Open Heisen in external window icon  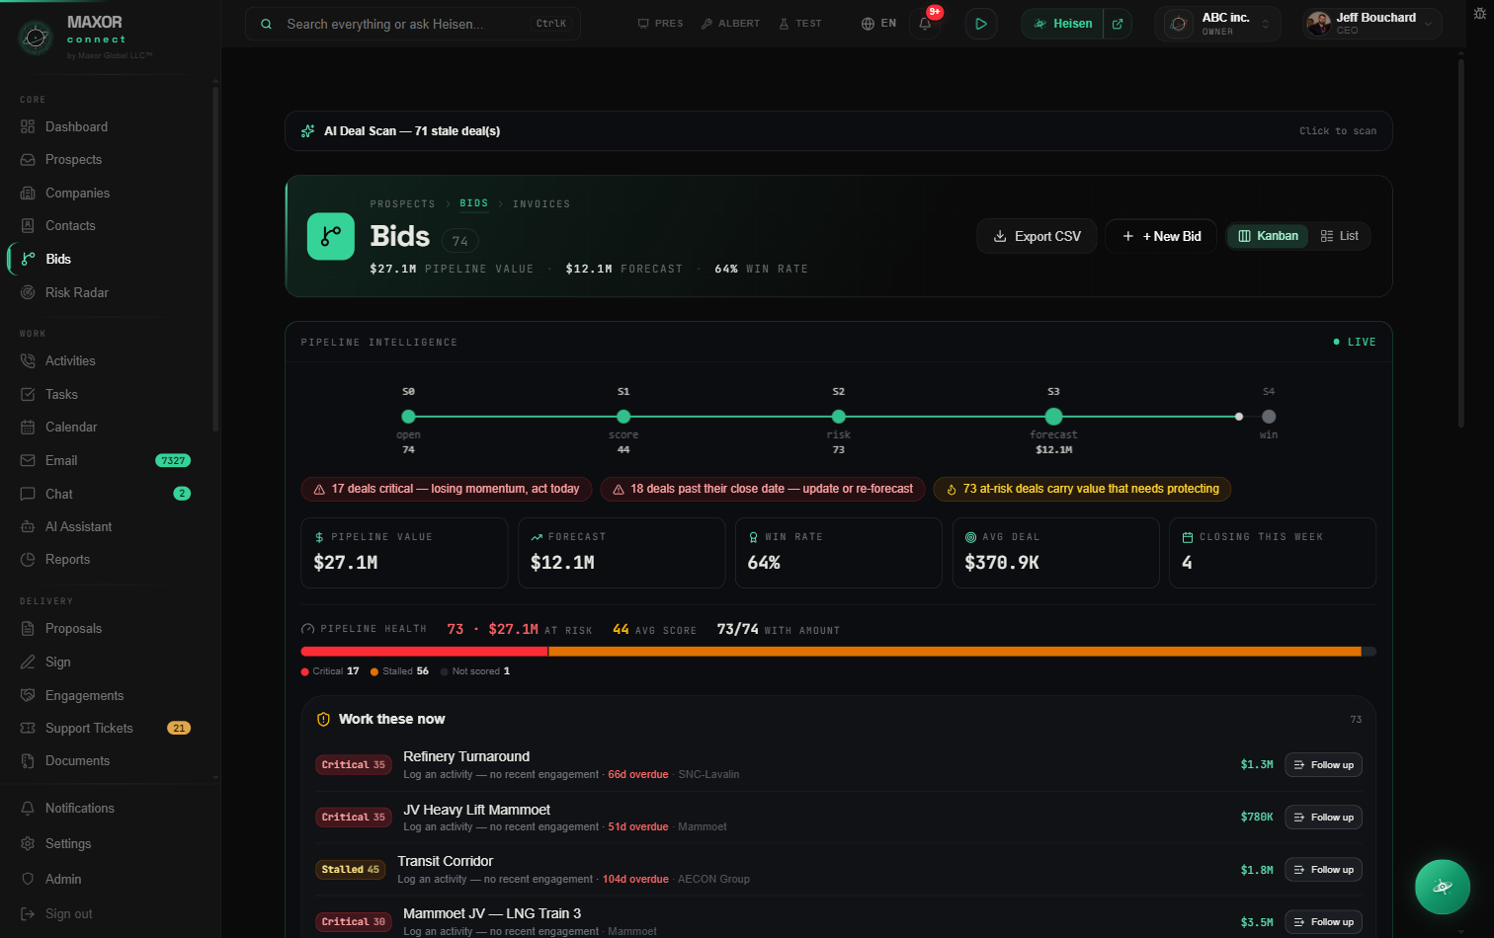point(1118,24)
